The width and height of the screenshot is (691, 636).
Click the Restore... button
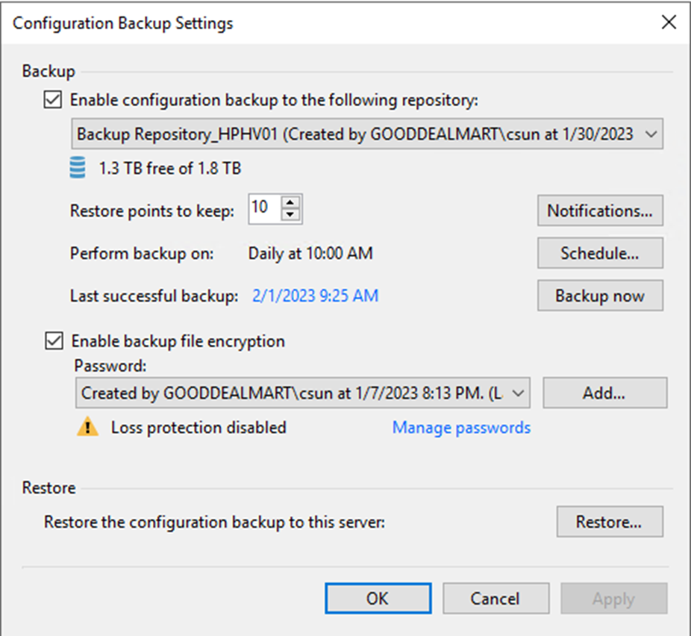pyautogui.click(x=609, y=523)
